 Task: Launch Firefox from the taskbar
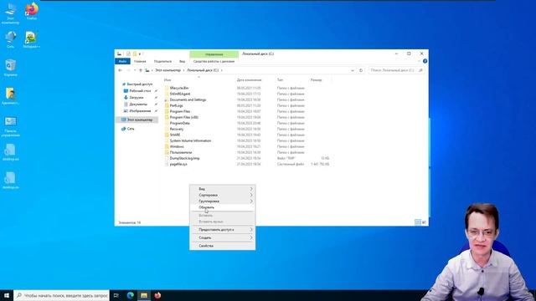click(157, 295)
